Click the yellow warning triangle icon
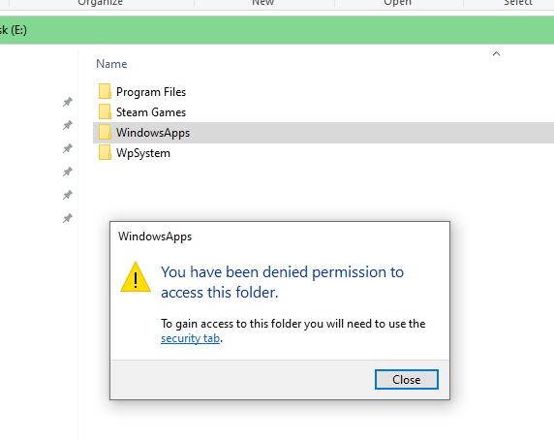The width and height of the screenshot is (554, 441). [136, 277]
